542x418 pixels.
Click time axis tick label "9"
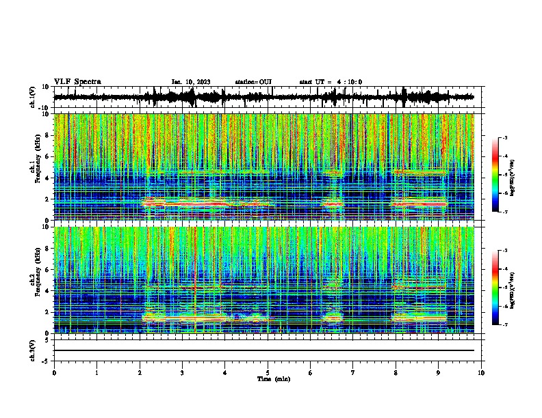click(x=438, y=373)
